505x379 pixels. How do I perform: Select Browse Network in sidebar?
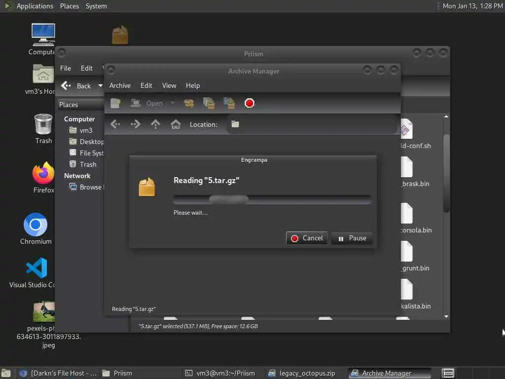(x=86, y=187)
